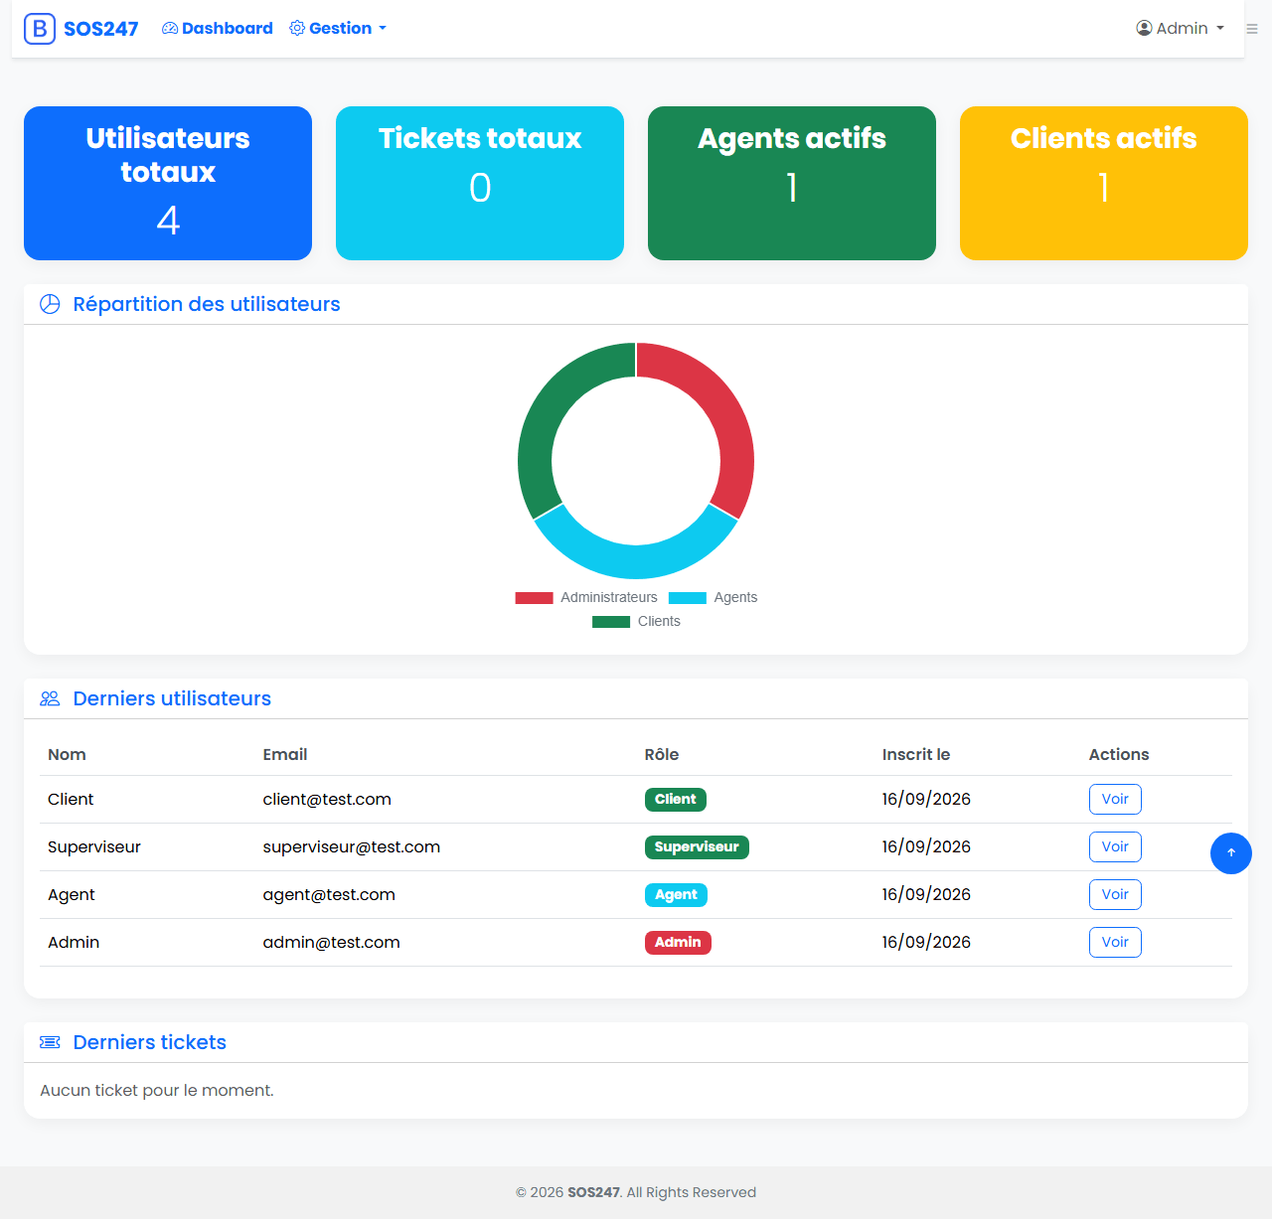Toggle the Agents legend color swatch
This screenshot has height=1219, width=1272.
pyautogui.click(x=688, y=598)
